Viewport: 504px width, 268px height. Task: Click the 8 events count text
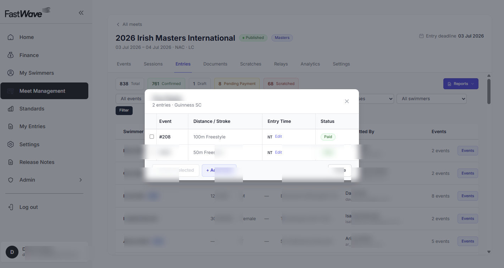441,196
